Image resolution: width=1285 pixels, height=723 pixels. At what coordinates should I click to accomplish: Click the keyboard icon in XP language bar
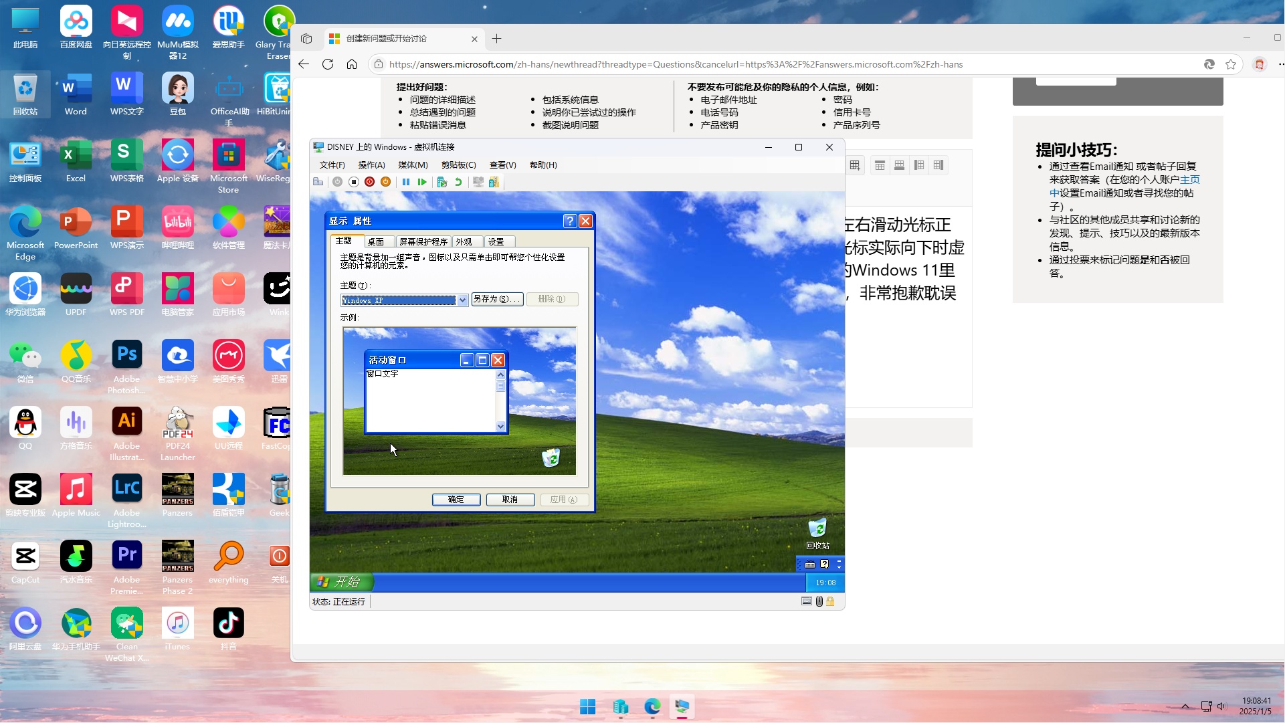click(810, 564)
